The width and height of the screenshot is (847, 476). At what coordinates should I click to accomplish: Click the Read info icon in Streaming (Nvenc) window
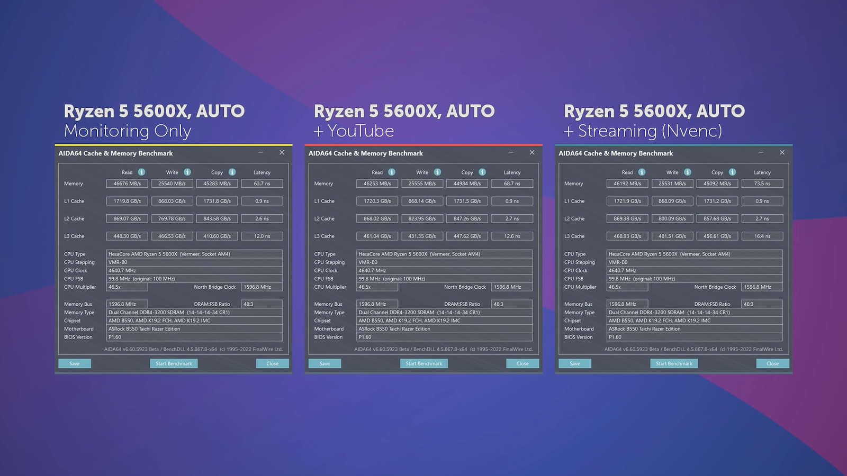click(642, 172)
